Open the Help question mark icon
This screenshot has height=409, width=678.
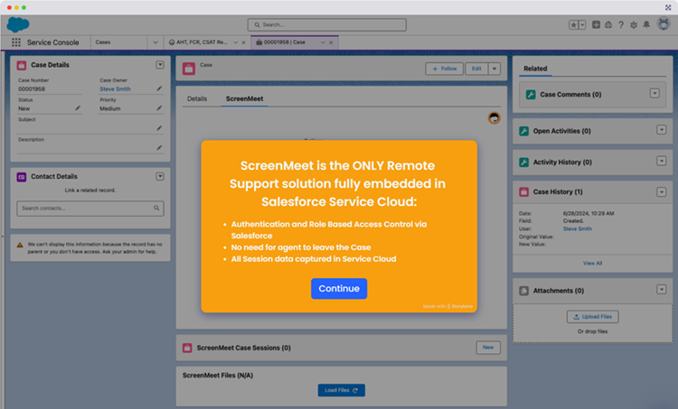(621, 24)
